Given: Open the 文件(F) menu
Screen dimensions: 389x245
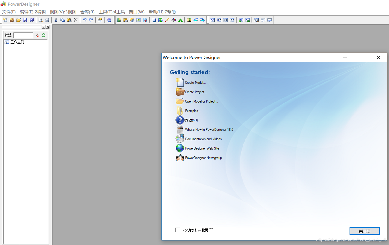Looking at the screenshot, I should [x=9, y=12].
